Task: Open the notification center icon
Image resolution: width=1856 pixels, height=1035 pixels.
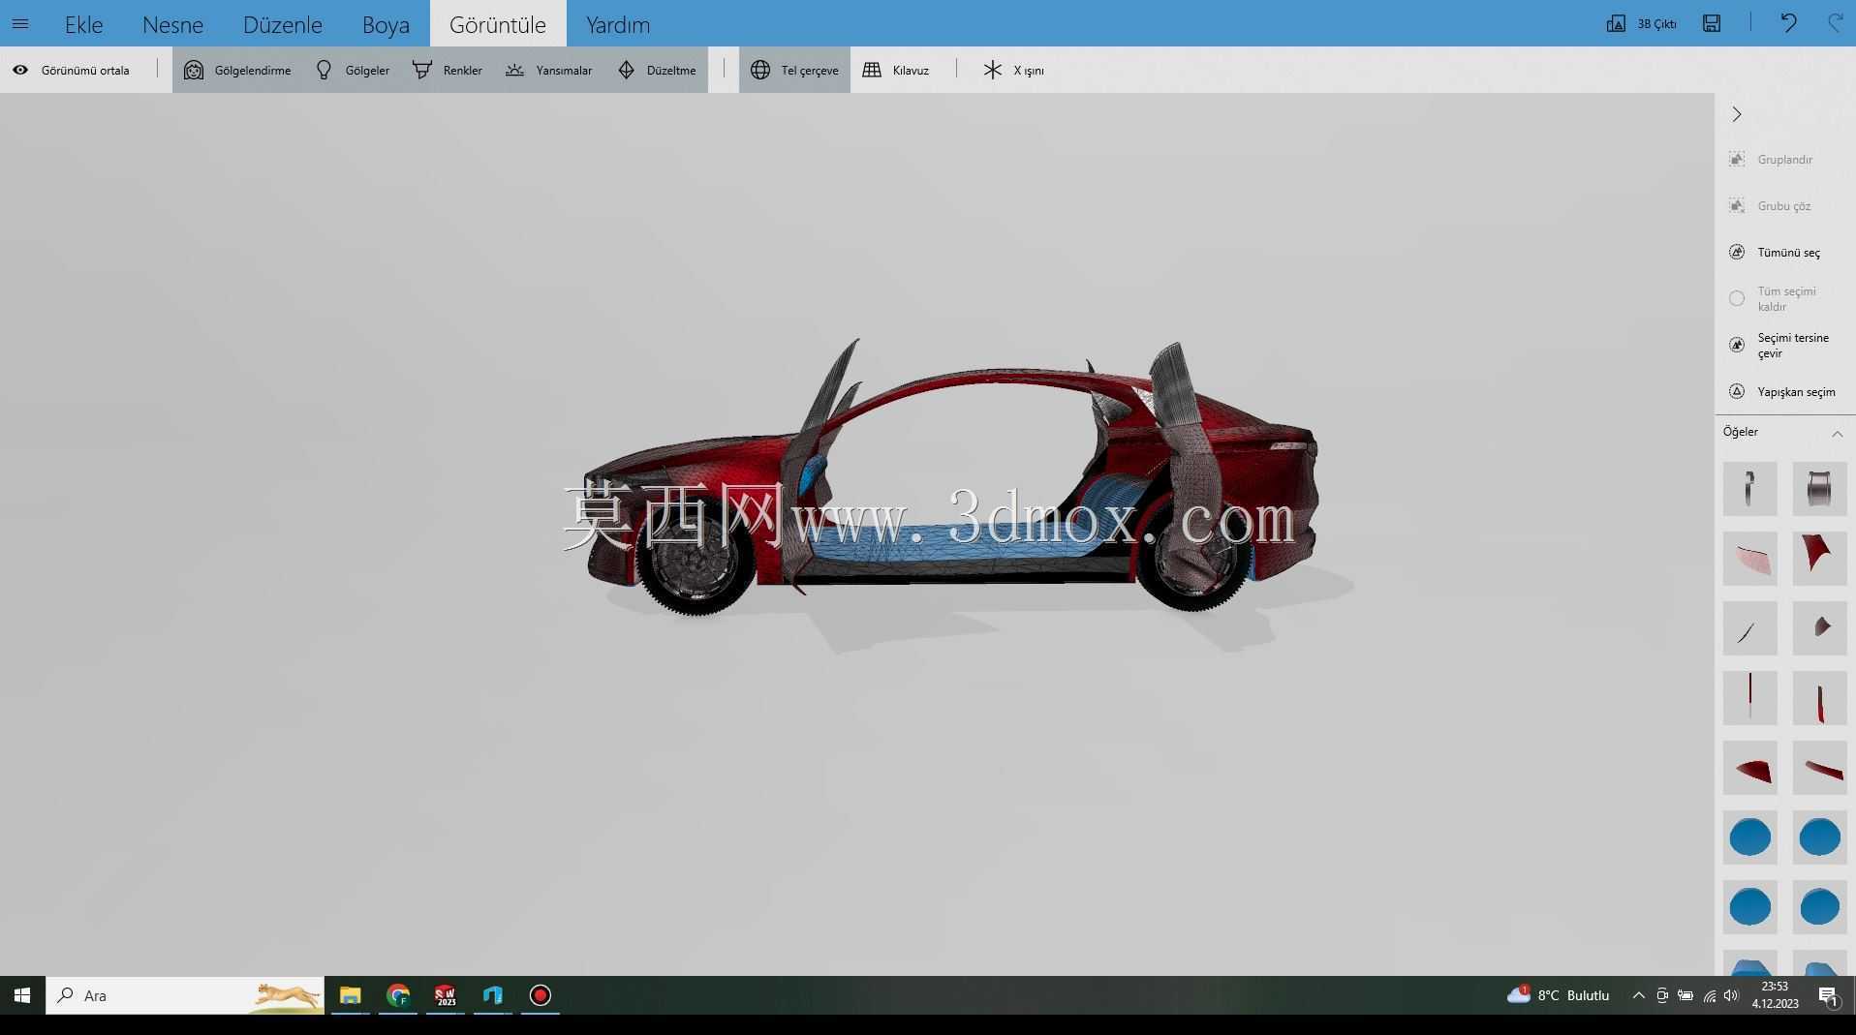Action: (x=1828, y=995)
